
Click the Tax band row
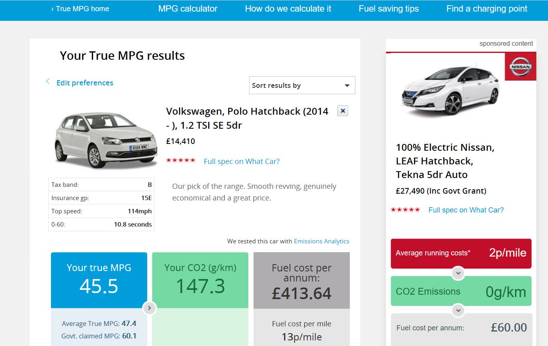[x=101, y=185]
